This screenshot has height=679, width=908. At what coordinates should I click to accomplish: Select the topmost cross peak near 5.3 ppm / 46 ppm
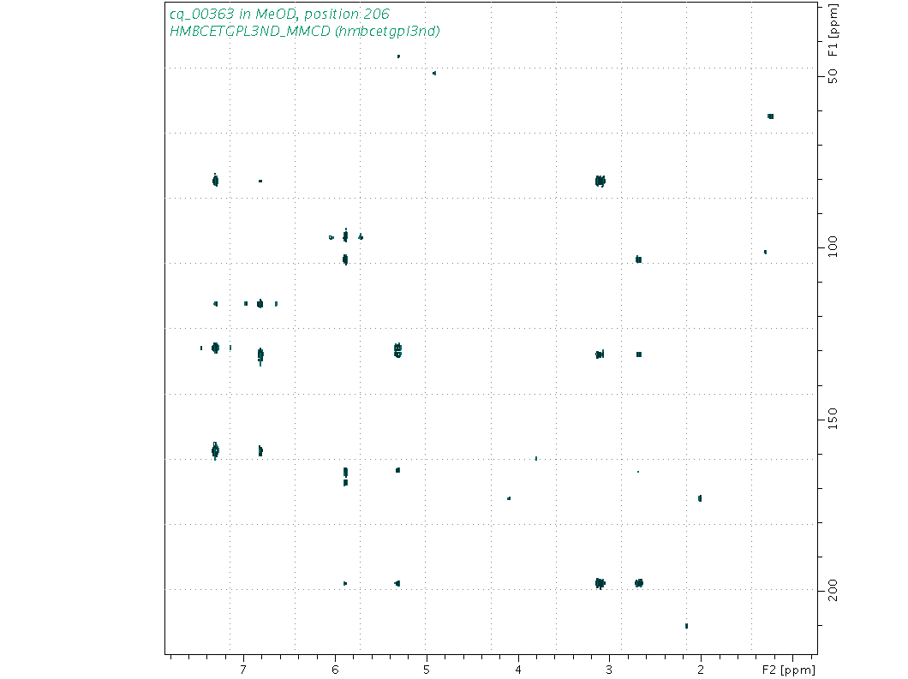(398, 57)
